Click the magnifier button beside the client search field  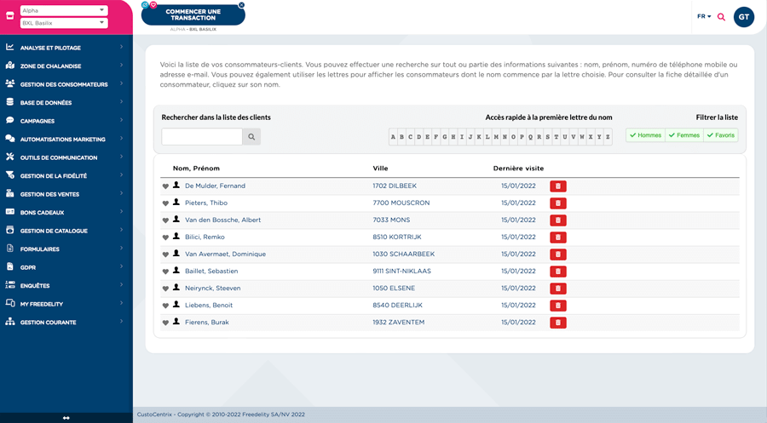(251, 136)
